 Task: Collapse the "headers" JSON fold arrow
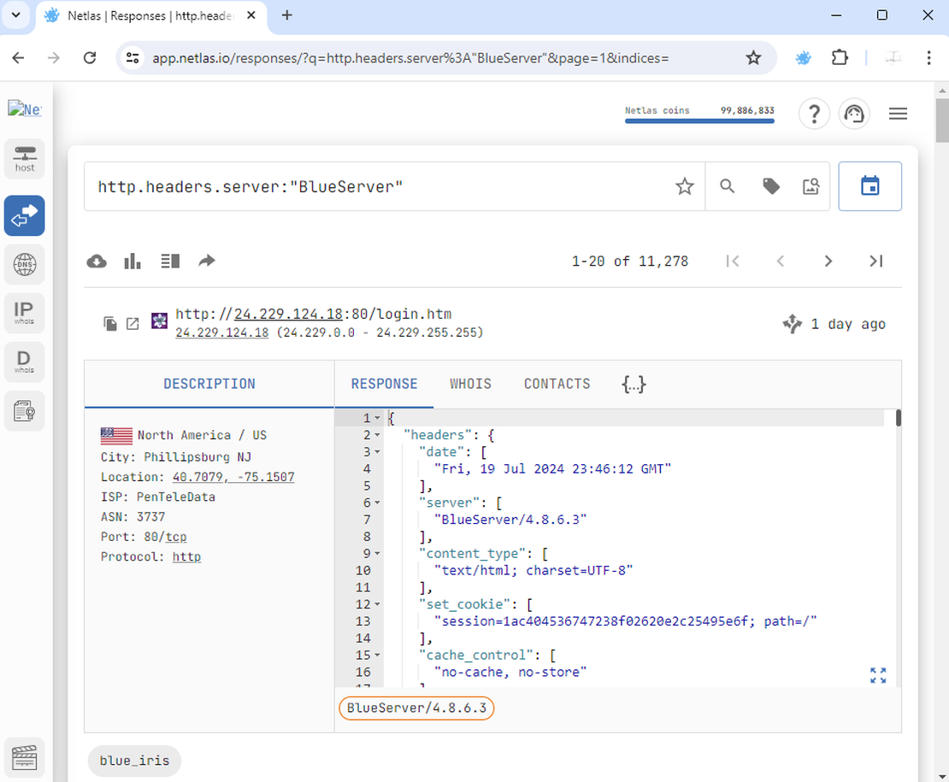[378, 435]
